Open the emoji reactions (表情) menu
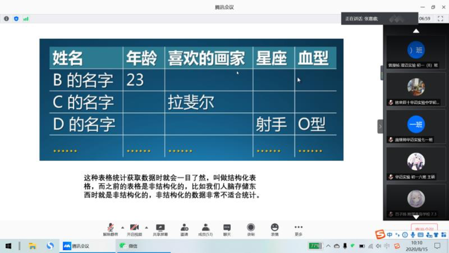Screen dimensions: 449x253 (x=274, y=229)
